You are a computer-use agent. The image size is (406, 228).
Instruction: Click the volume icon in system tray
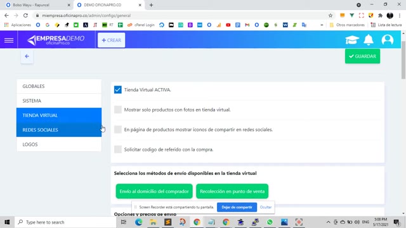(x=357, y=222)
